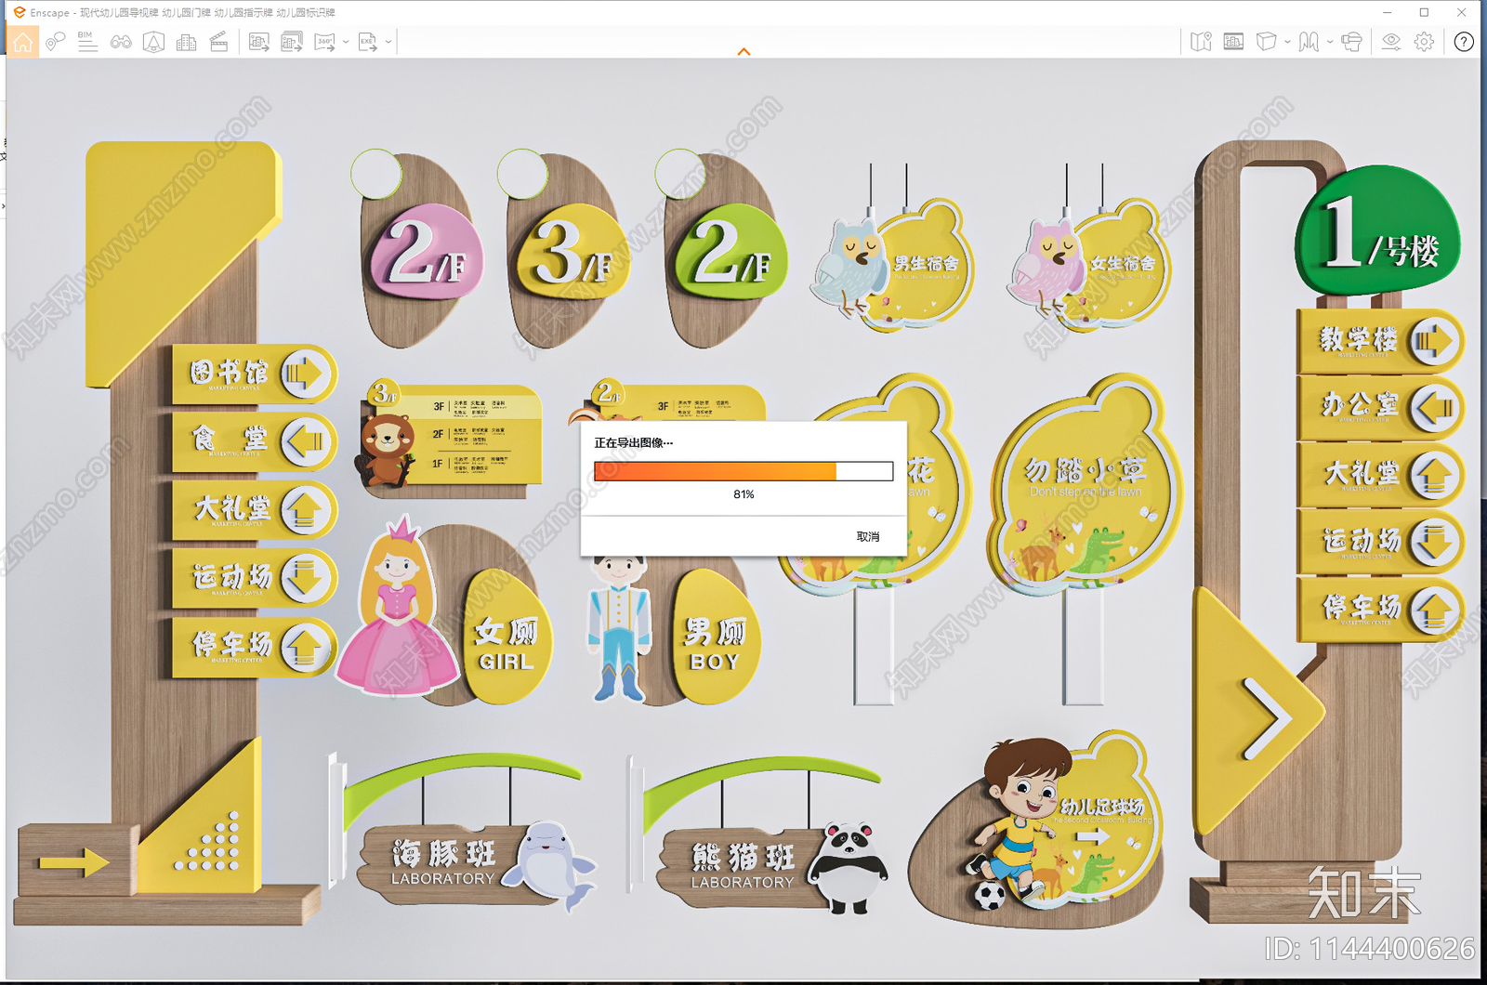Click the 360° panorama export icon
Screen dimensions: 1487x985
click(325, 42)
